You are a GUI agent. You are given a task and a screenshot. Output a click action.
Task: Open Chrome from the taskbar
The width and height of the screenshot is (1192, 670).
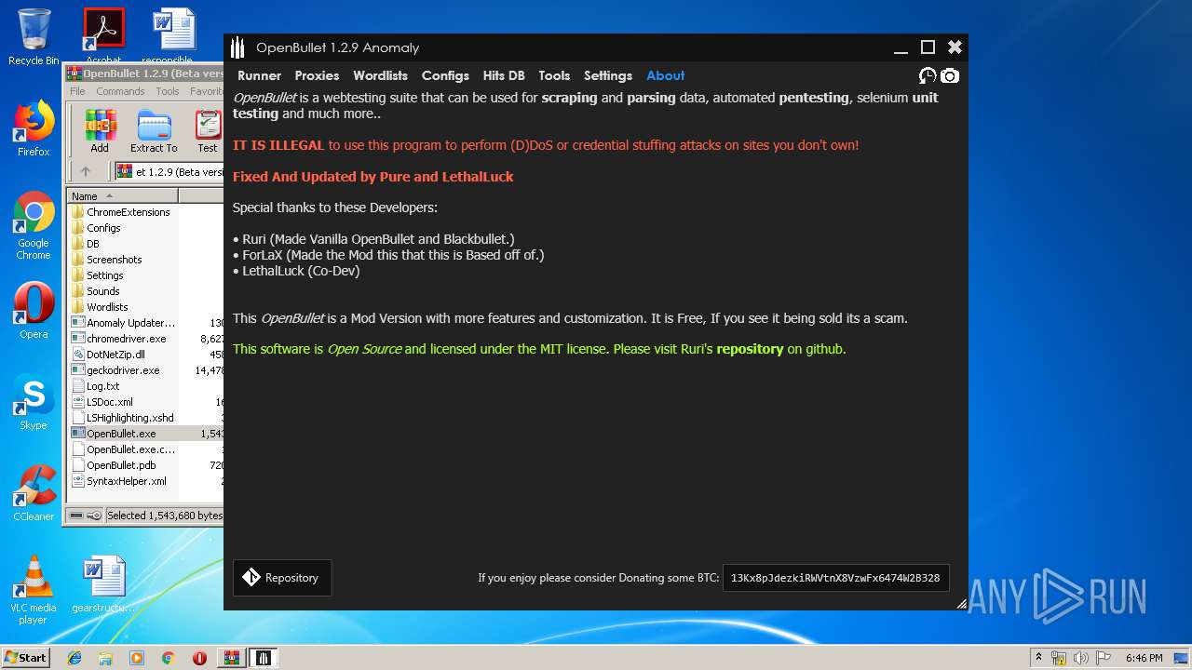point(168,658)
